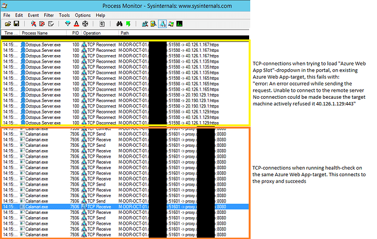The width and height of the screenshot is (377, 239).
Task: Toggle the highlighted Show Network Activity icon
Action: (x=162, y=24)
